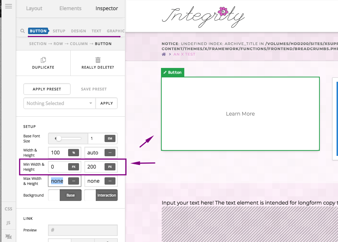Open the JS editor

click(8, 223)
